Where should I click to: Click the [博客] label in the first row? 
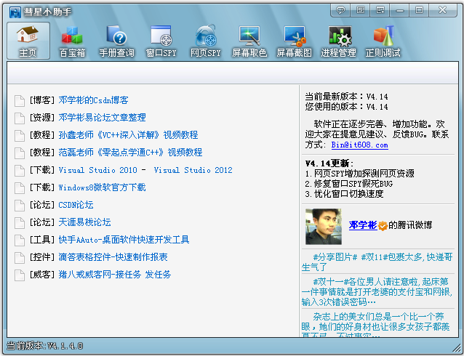(41, 100)
